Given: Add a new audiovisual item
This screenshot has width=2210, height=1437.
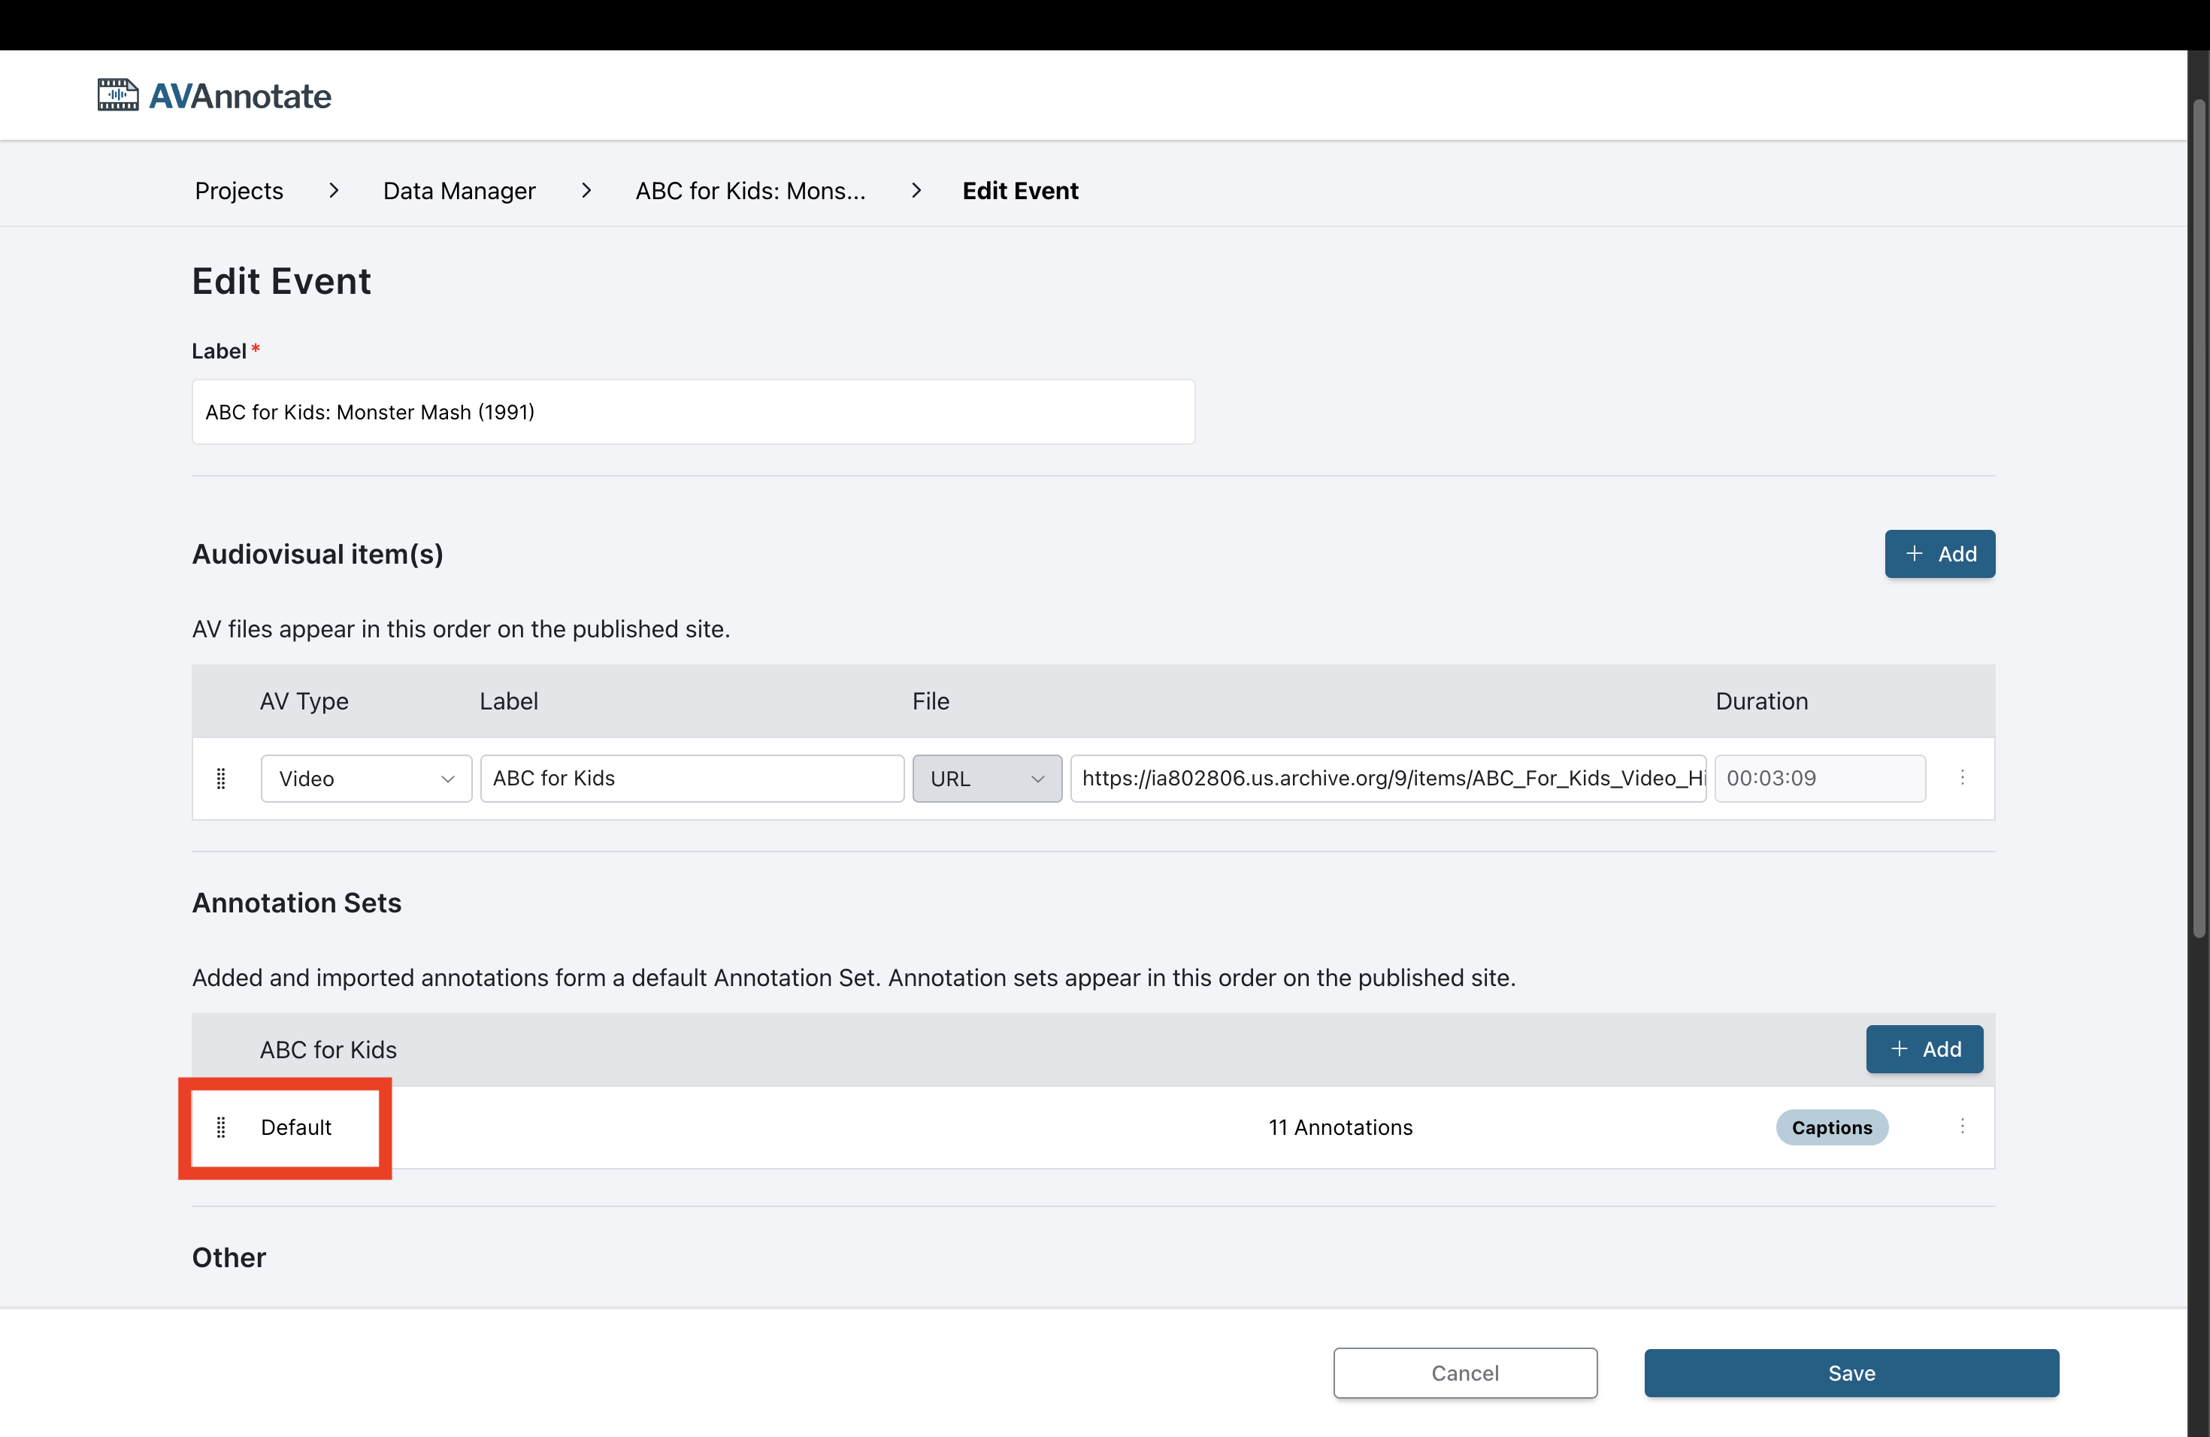Looking at the screenshot, I should pyautogui.click(x=1939, y=554).
